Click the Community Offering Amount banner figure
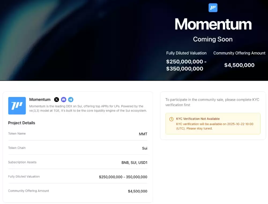 point(239,65)
